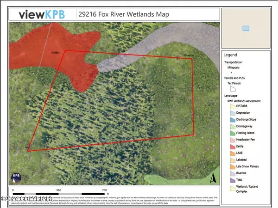
Task: Click the KPB round logo badge
Action: (x=15, y=177)
